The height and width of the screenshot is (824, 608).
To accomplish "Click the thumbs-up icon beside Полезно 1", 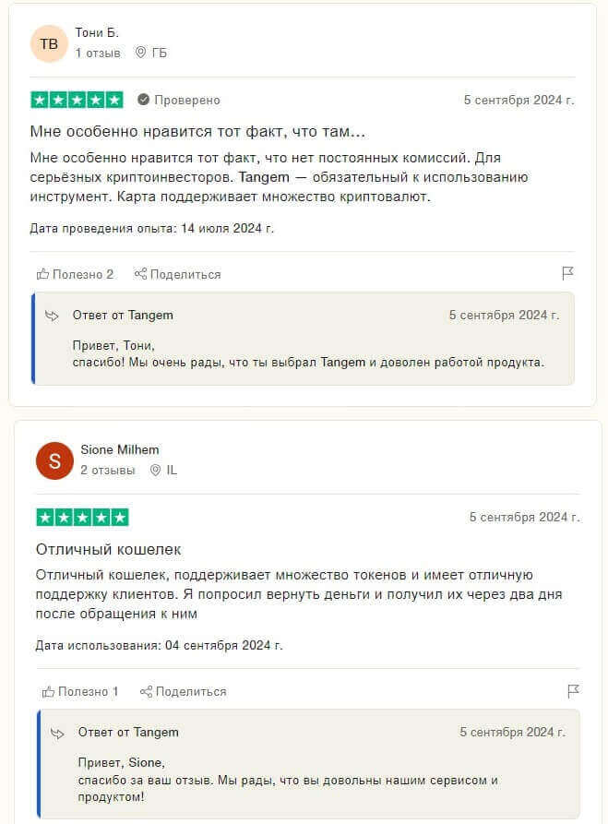I will point(48,691).
